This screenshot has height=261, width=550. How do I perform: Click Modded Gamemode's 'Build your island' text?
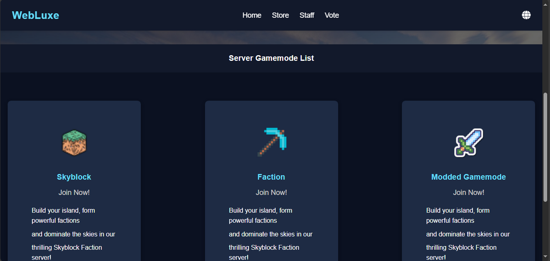click(458, 215)
